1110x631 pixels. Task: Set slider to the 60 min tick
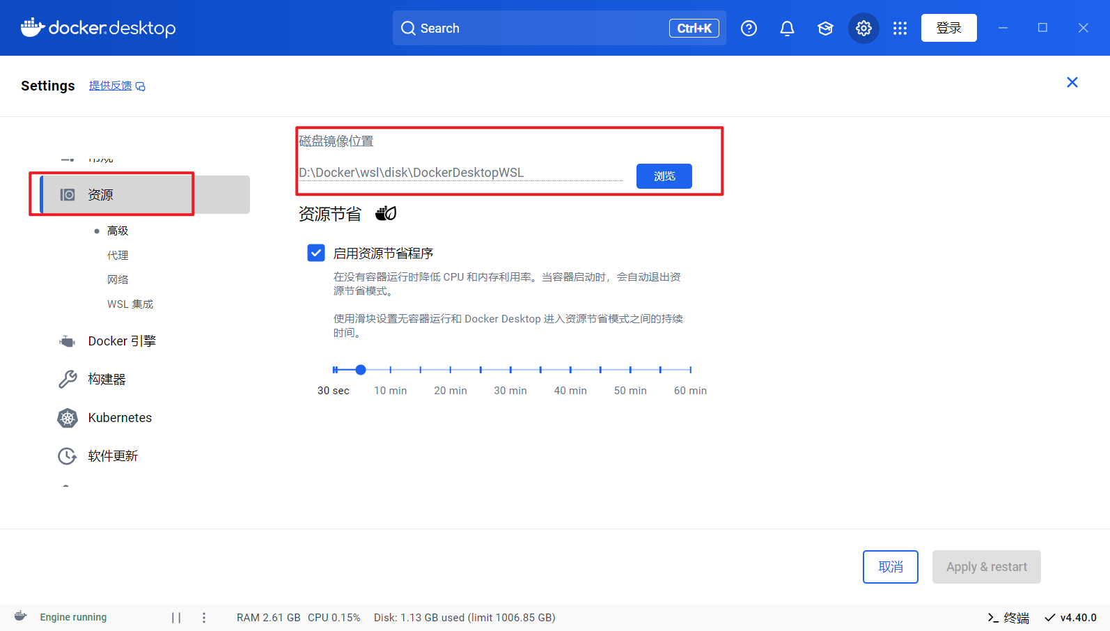pos(690,370)
